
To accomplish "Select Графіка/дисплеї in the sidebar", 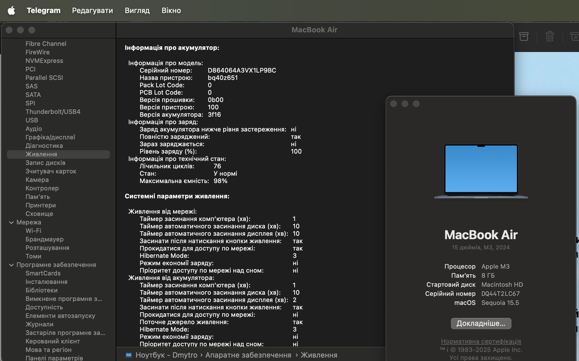I will click(50, 137).
